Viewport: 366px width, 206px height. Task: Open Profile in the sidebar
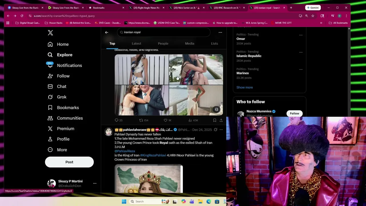point(59,139)
